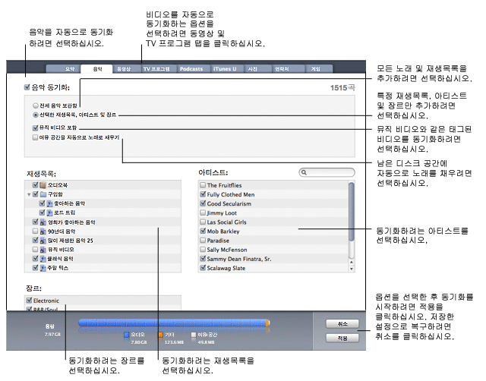Select the 많이 재생한 음악 25 playlist name

71,241
